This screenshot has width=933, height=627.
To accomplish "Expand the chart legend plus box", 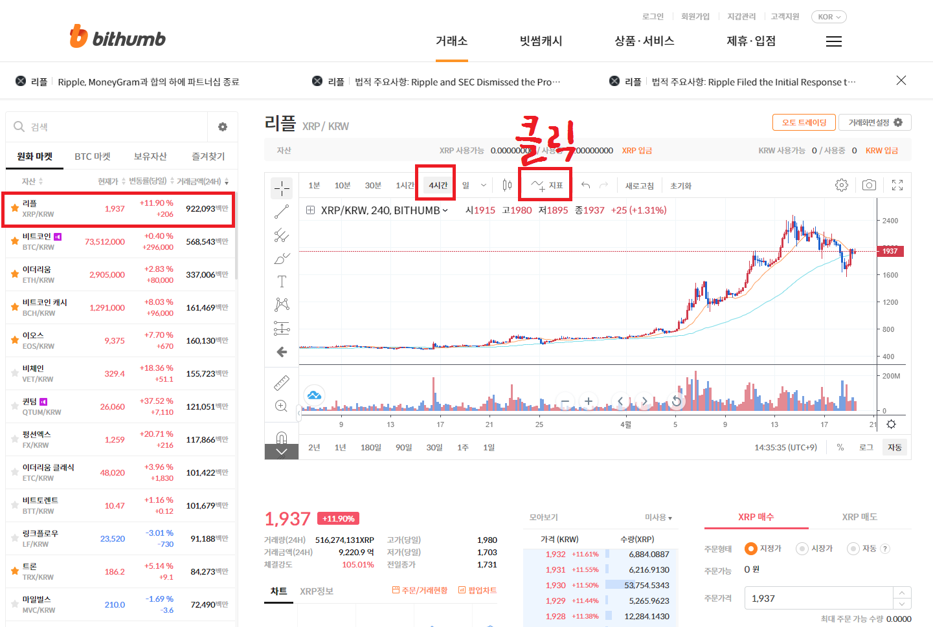I will click(x=310, y=210).
